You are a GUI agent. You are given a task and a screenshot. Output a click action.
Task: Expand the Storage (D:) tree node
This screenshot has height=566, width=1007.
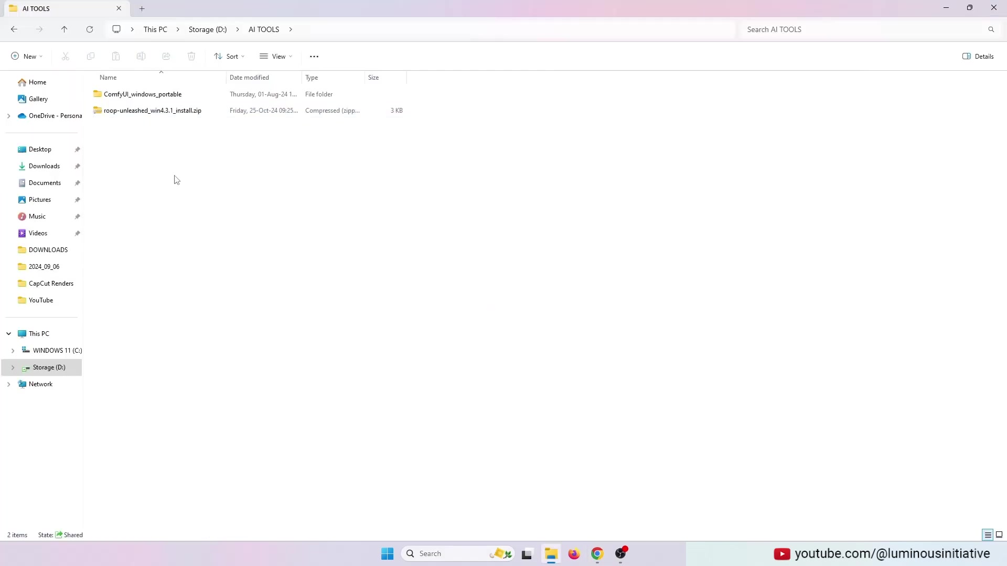(x=13, y=367)
